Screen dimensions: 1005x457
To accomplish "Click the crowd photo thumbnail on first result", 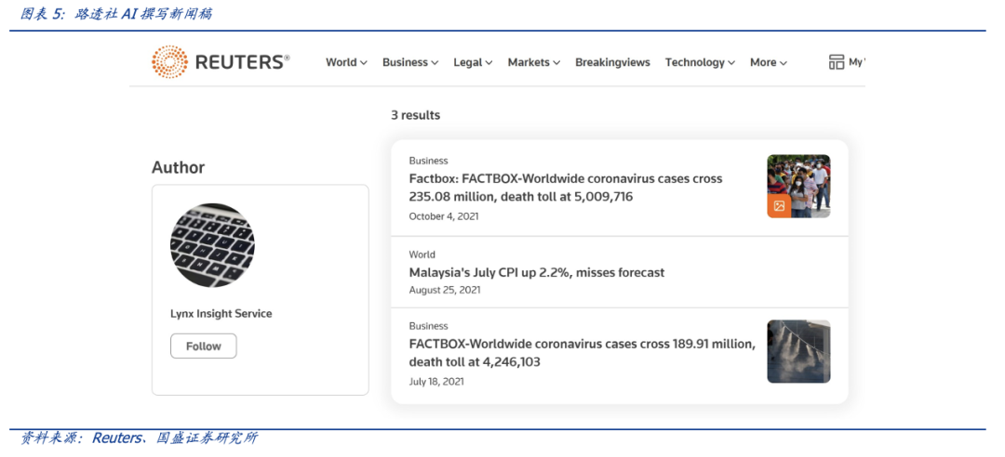I will point(805,179).
